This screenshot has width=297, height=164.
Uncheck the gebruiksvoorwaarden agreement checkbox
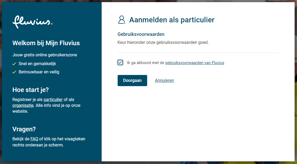[120, 62]
